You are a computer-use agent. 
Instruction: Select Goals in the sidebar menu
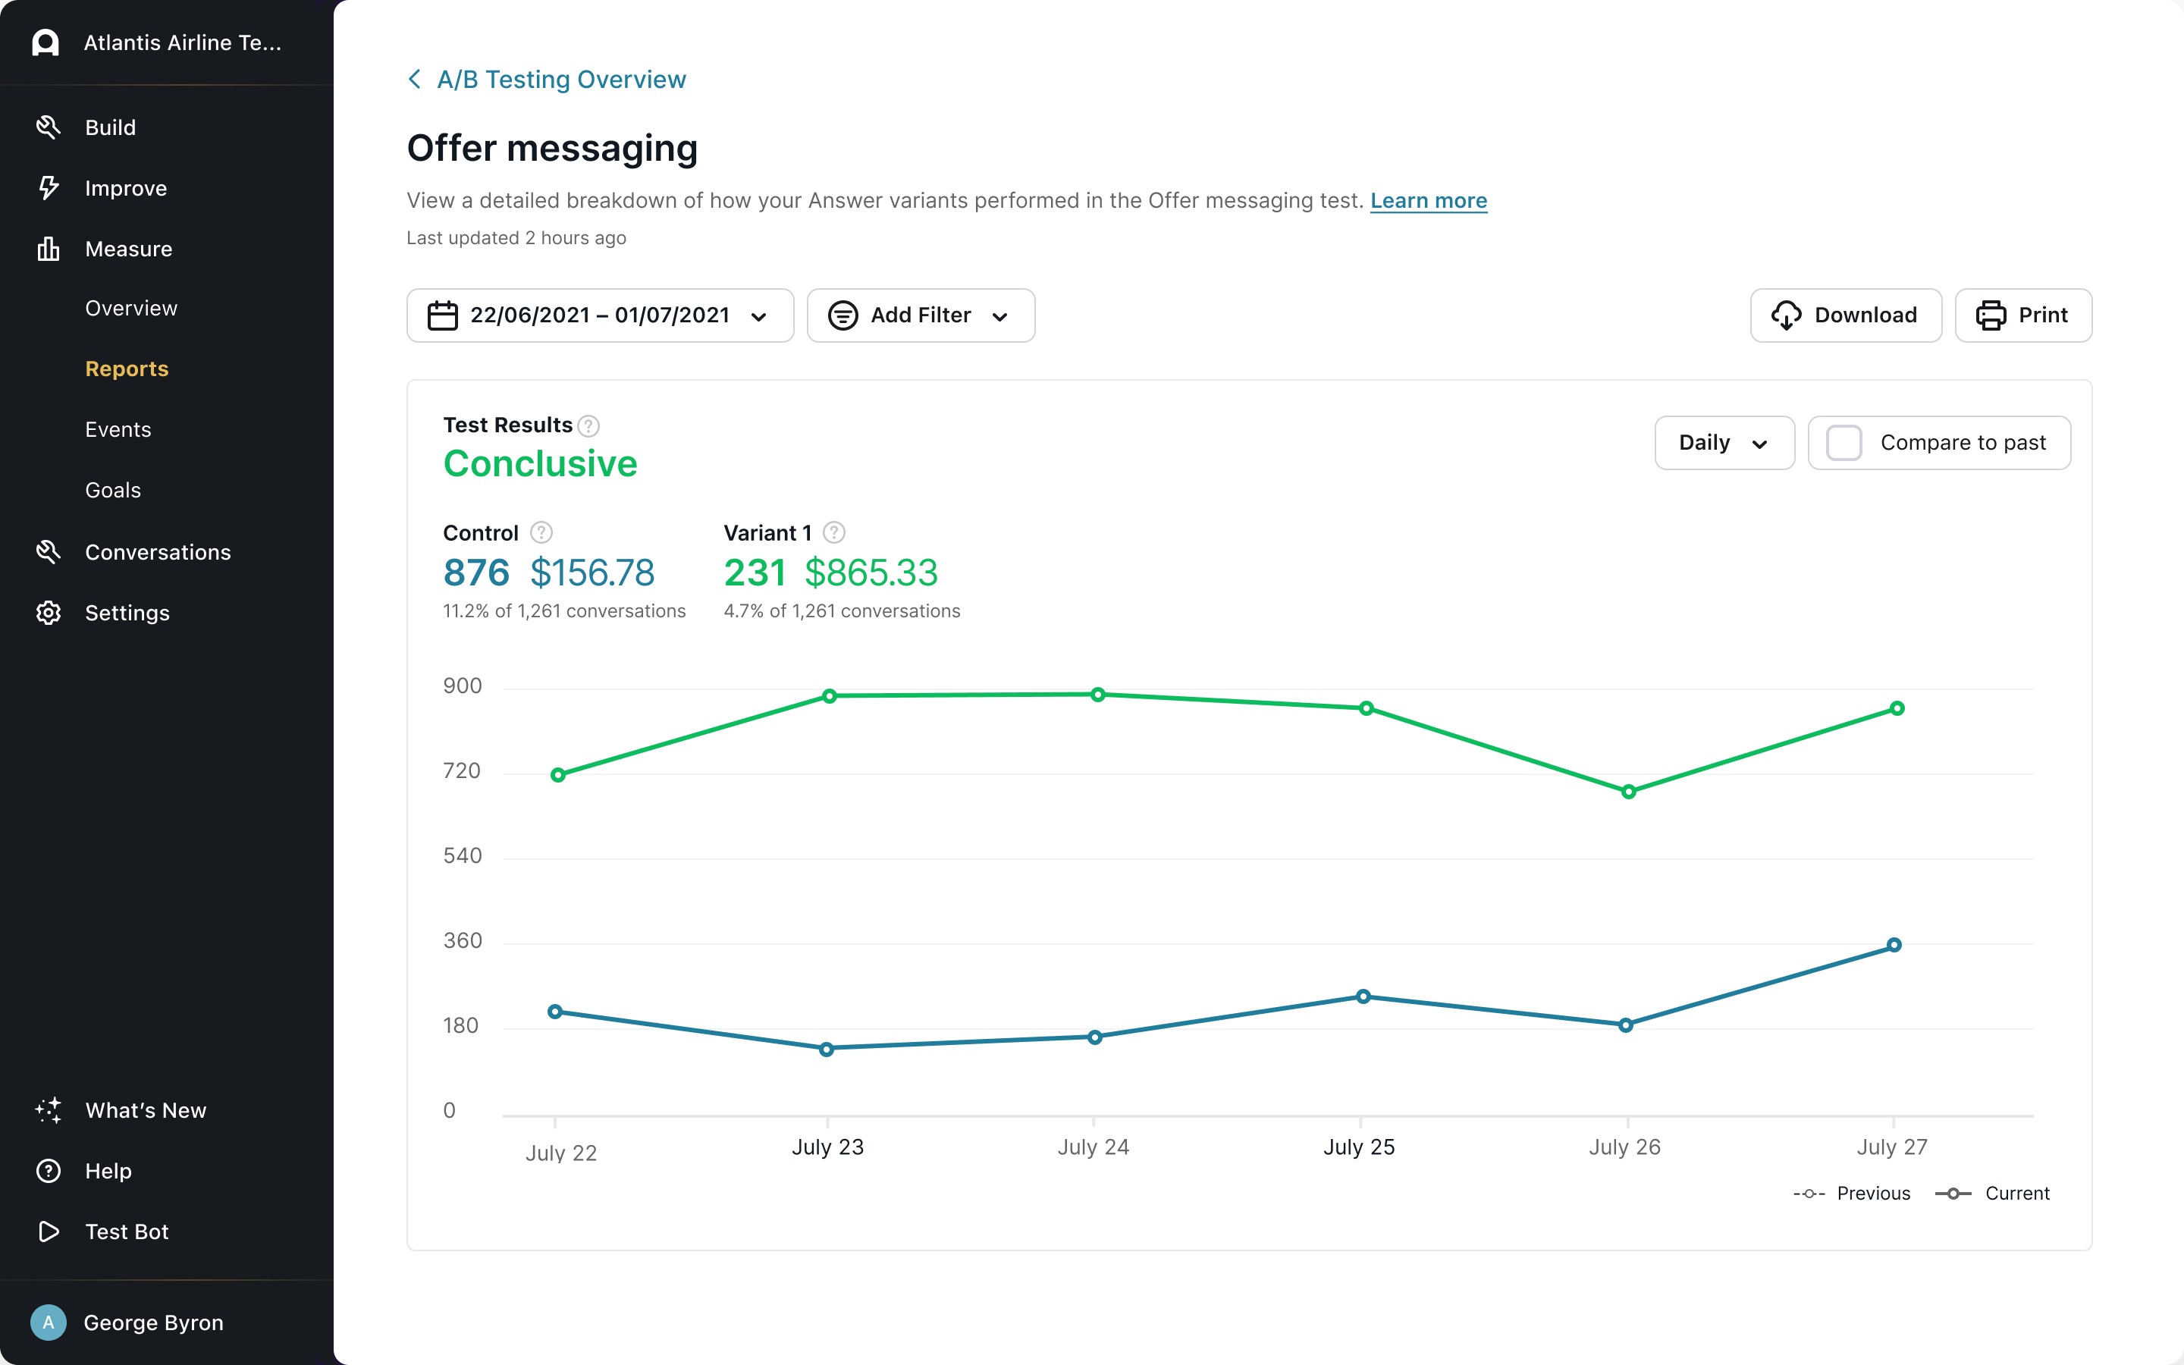tap(113, 490)
